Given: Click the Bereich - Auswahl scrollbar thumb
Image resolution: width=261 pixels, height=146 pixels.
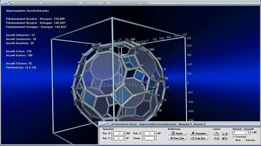Looking at the screenshot, I should click(x=246, y=133).
